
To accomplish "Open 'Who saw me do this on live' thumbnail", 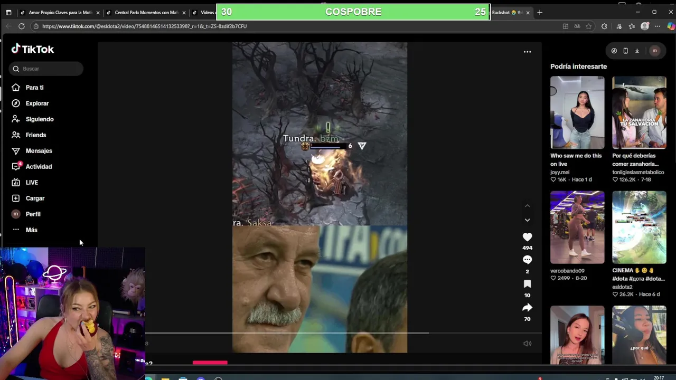I will point(577,112).
